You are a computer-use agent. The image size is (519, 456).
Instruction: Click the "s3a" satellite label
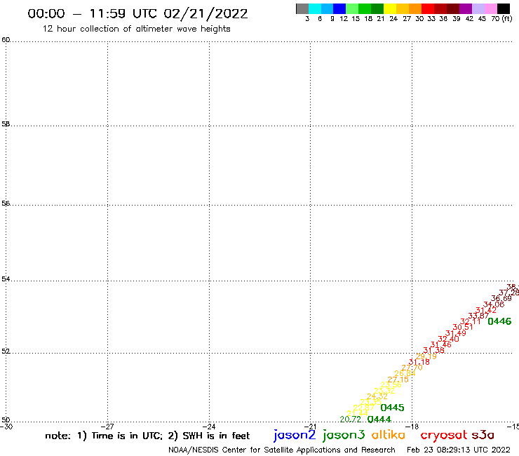483,435
